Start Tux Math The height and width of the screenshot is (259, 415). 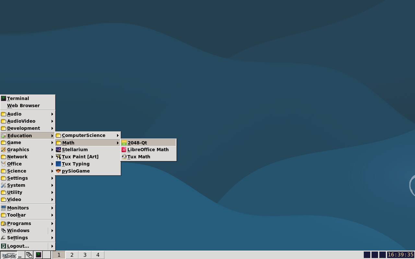tap(139, 157)
